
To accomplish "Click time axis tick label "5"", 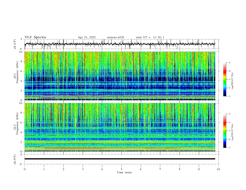I will tap(121, 169).
